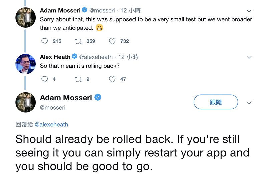Screen dimensions: 267x178
Task: Open bold Adam Mosseri name in main tweet
Action: coord(66,98)
